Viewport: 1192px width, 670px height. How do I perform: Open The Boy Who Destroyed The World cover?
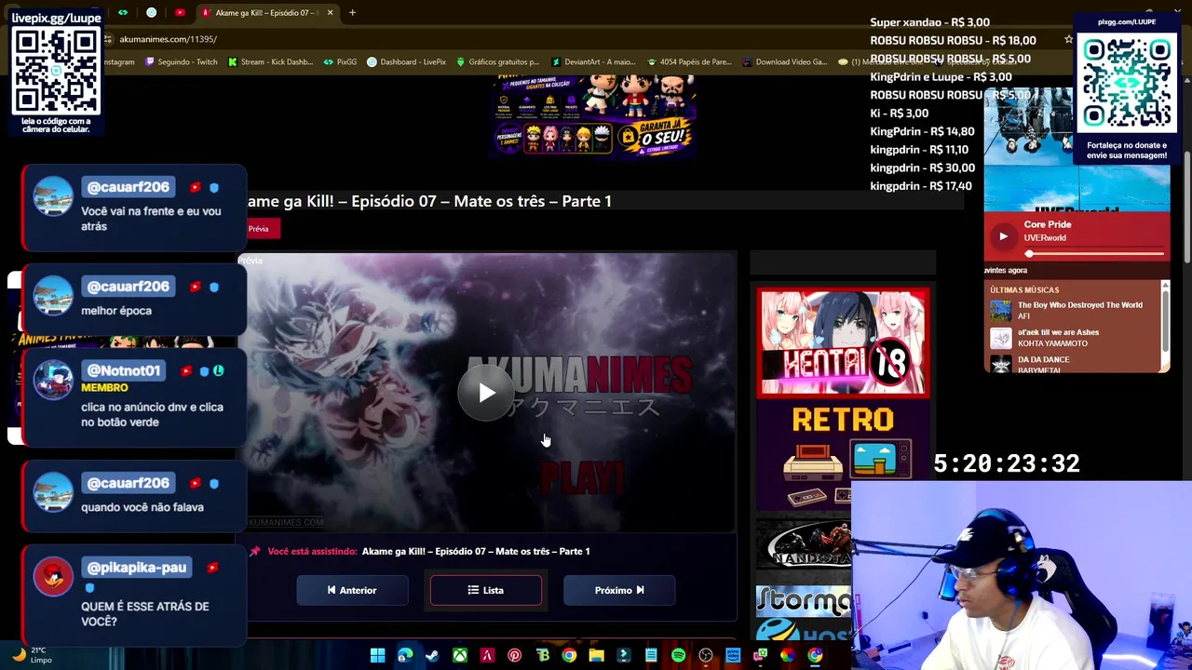(1001, 311)
